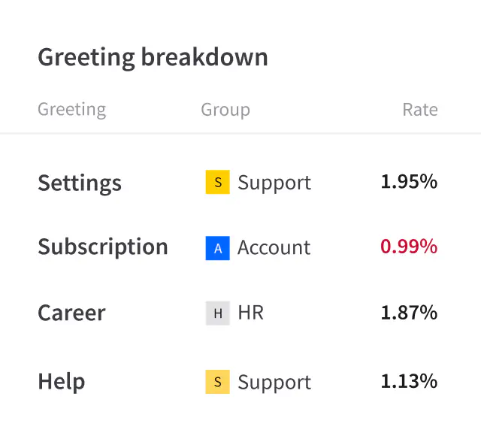Open the Settings greeting row
Image resolution: width=481 pixels, height=445 pixels.
point(80,183)
